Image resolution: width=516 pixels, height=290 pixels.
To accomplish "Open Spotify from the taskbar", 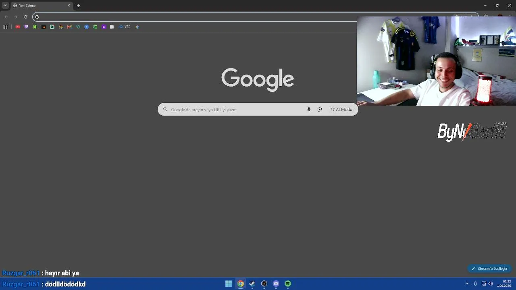I will (x=288, y=284).
